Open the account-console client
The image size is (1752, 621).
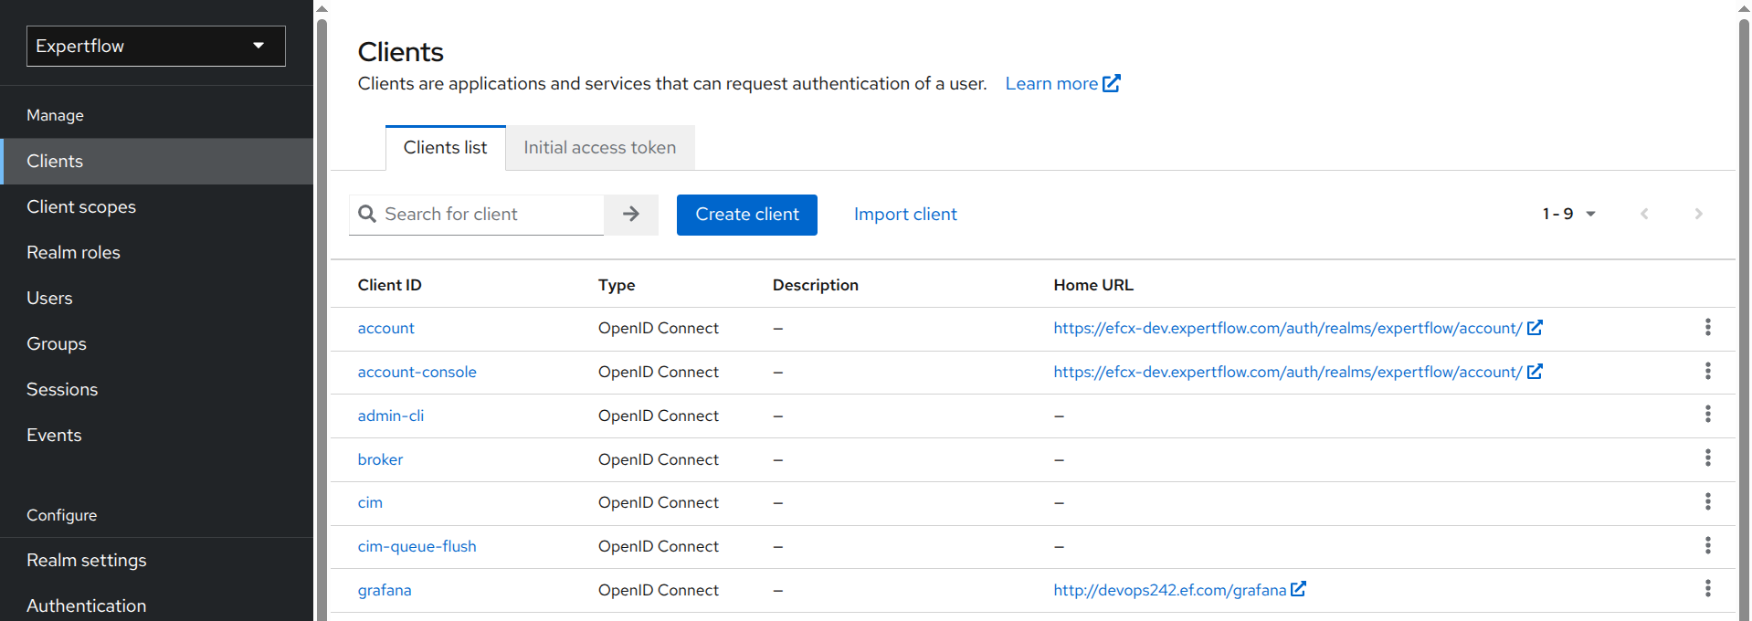[x=417, y=373]
